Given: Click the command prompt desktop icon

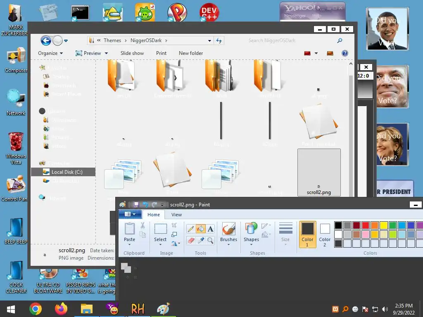Looking at the screenshot, I should click(80, 12).
